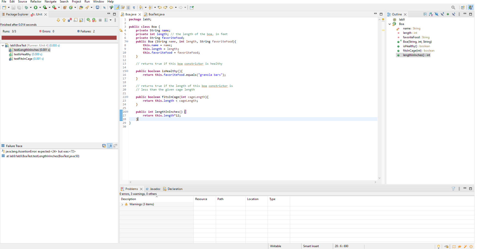Image resolution: width=477 pixels, height=249 pixels.
Task: Toggle Hide Fields in Outline
Action: click(436, 14)
